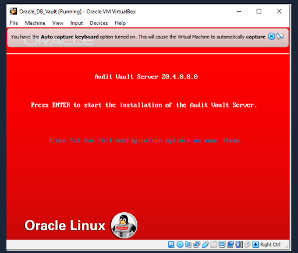Click the Press ENTER installation prompt text

coord(144,105)
